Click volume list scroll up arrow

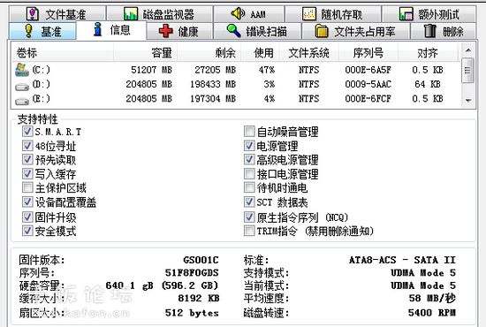click(468, 49)
